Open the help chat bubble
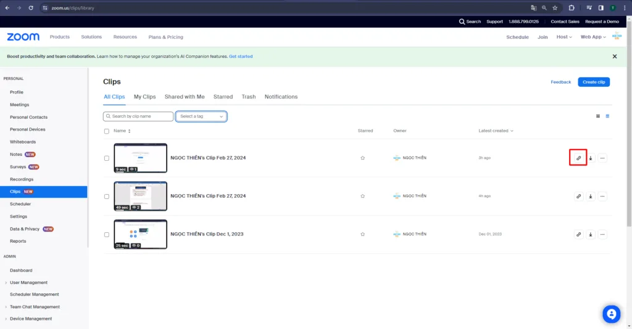 611,314
